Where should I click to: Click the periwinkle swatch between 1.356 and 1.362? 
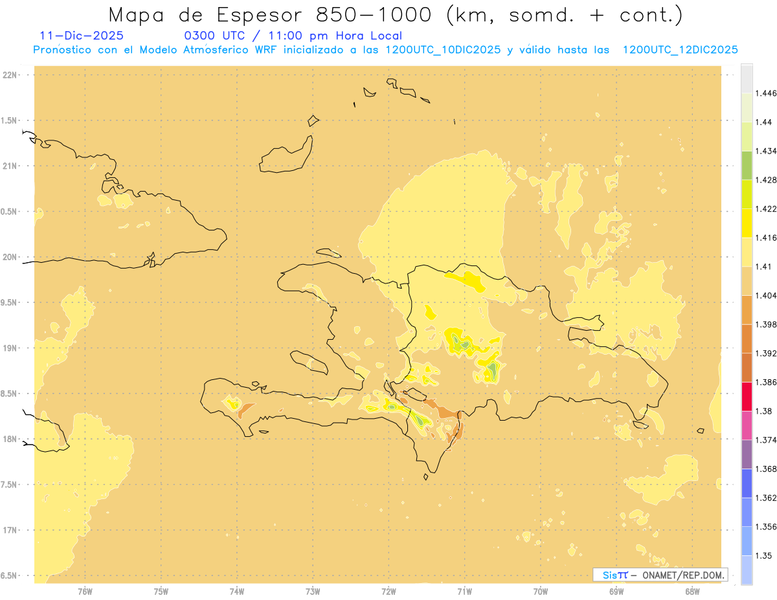[x=747, y=512]
